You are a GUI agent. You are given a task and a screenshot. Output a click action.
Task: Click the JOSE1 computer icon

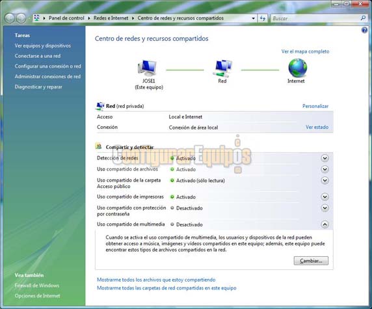148,68
